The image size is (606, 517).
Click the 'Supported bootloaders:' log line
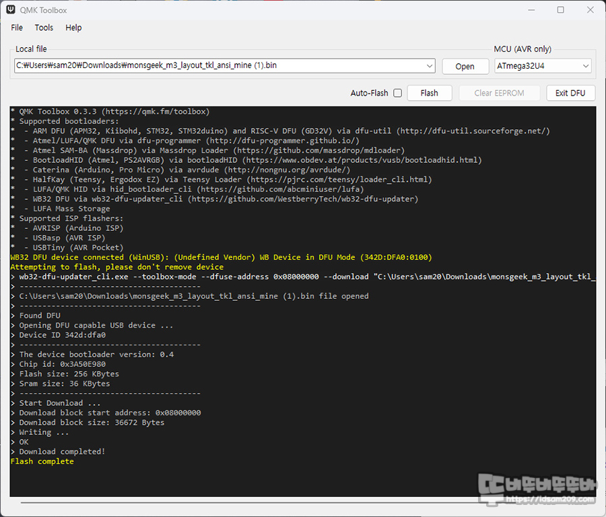pyautogui.click(x=65, y=121)
